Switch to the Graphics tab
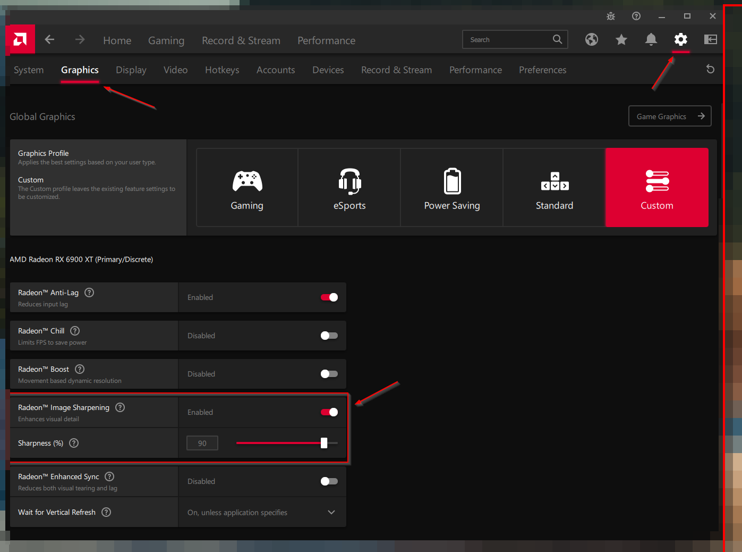This screenshot has height=552, width=742. coord(80,70)
